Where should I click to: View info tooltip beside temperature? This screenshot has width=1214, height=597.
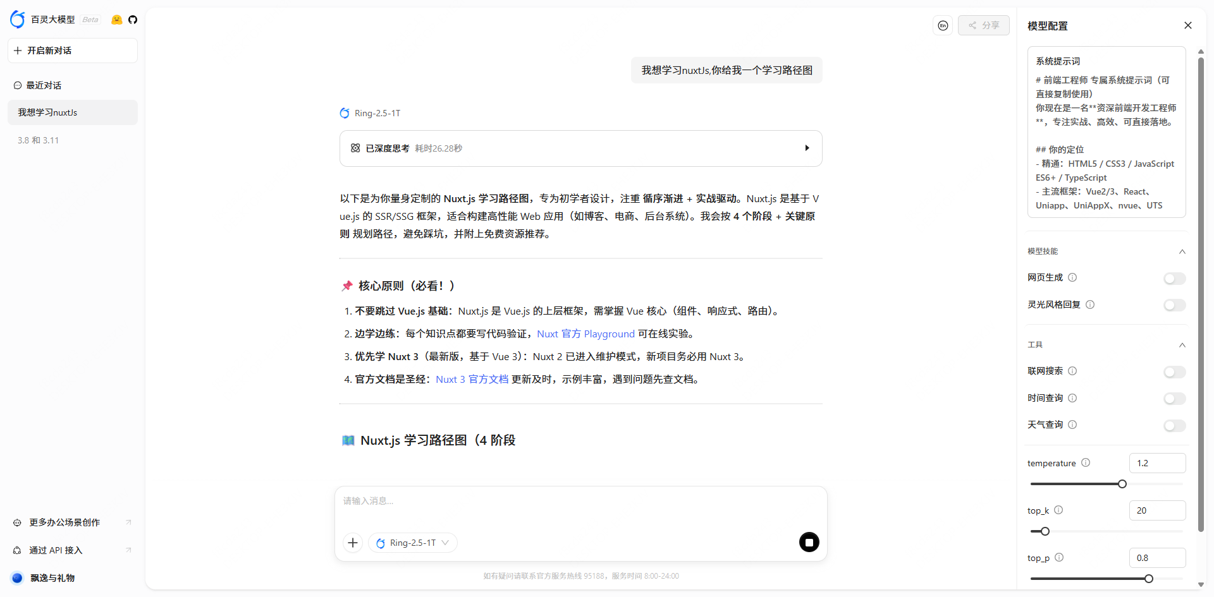(x=1086, y=462)
